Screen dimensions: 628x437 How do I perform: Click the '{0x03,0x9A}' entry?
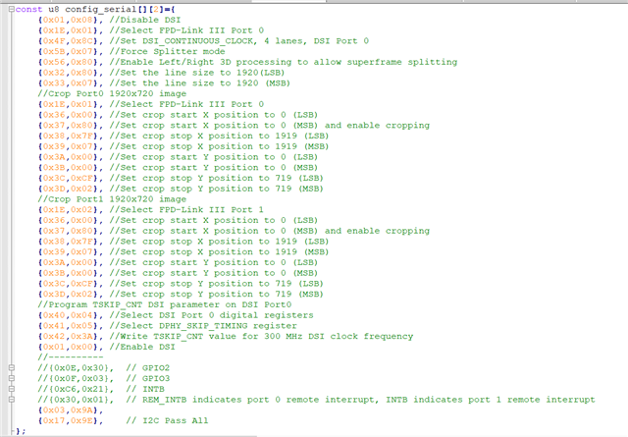point(71,410)
